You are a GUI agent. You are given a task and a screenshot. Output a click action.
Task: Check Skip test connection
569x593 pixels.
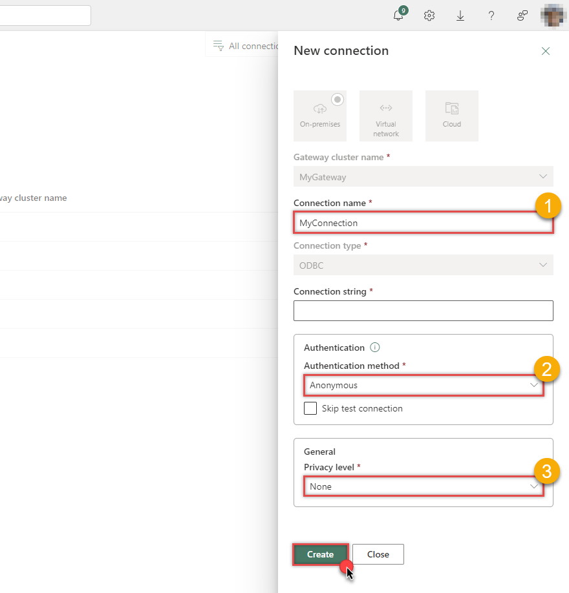pos(310,408)
